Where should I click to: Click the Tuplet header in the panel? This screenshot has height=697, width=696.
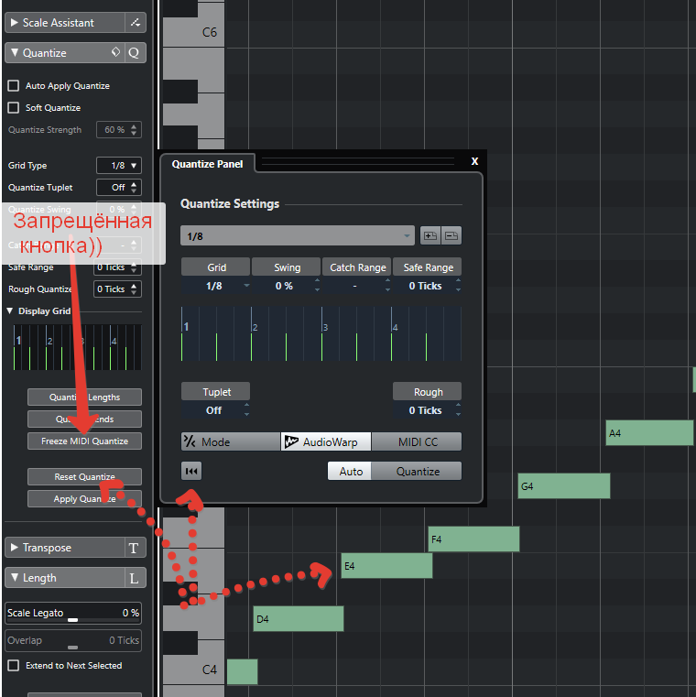click(x=215, y=392)
